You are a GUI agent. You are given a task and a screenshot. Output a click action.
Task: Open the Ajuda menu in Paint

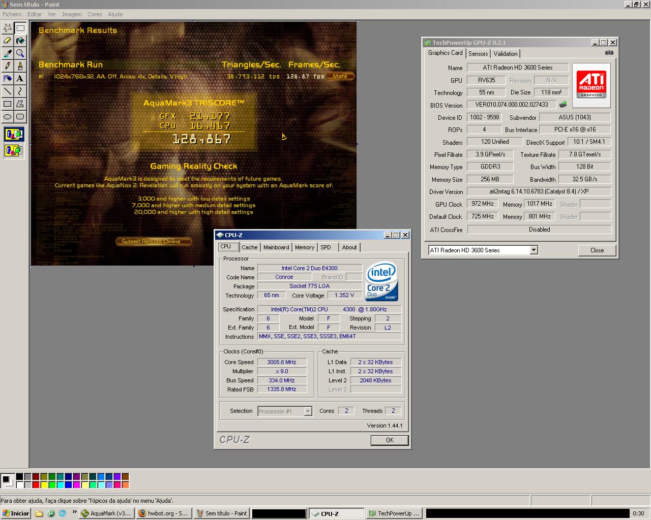pos(115,14)
